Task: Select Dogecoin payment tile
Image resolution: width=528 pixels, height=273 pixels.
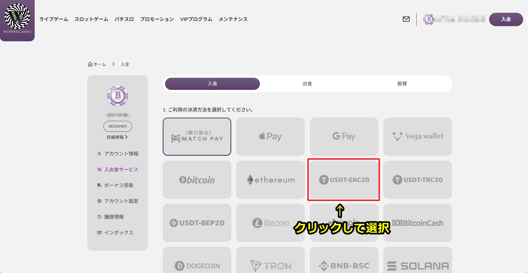Action: click(x=197, y=260)
